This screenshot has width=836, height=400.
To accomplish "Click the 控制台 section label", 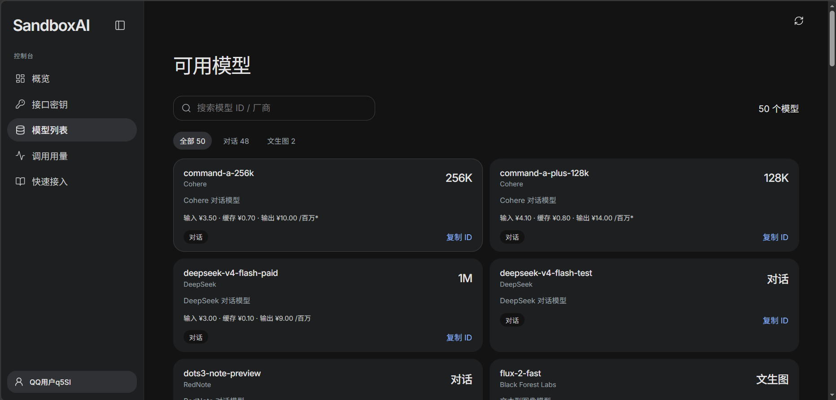I will [23, 56].
